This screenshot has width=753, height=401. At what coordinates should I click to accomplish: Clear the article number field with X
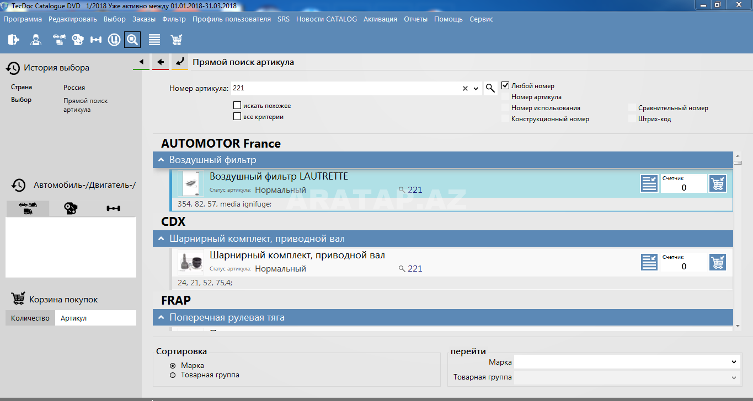point(465,88)
